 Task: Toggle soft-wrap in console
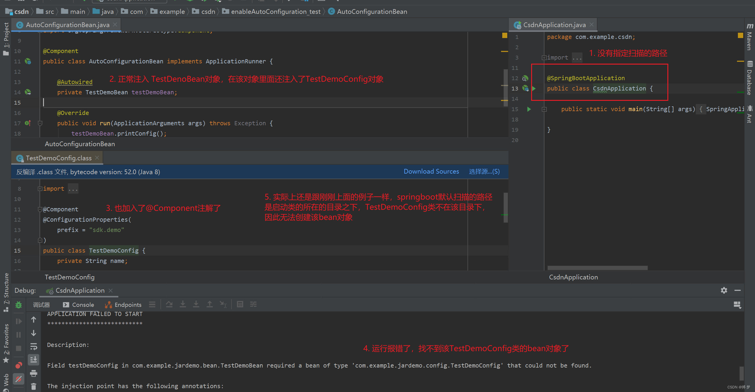[34, 347]
